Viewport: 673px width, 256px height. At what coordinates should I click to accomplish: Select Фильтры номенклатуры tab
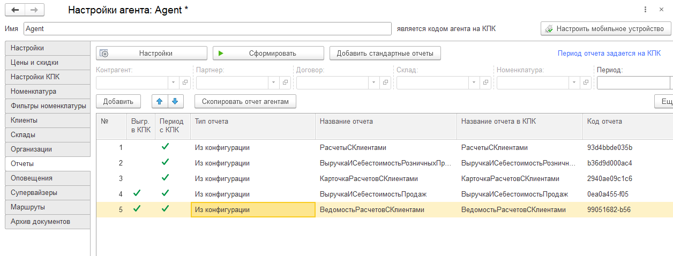tap(47, 106)
